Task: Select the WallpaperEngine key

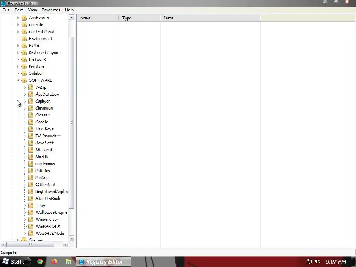Action: [51, 212]
